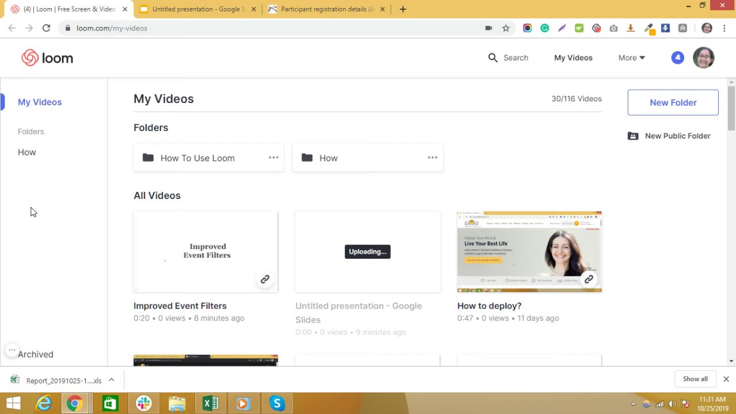
Task: Open Archived in the sidebar
Action: tap(35, 354)
